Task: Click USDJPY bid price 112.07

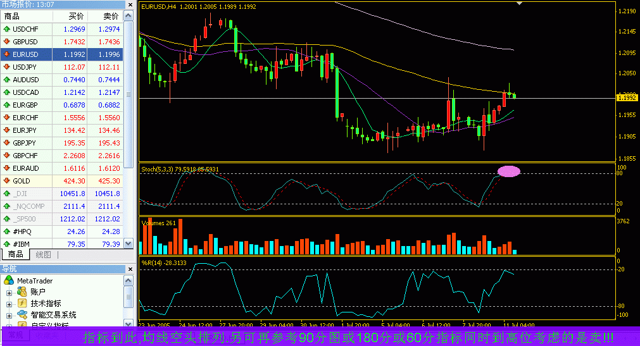Action: click(x=70, y=67)
